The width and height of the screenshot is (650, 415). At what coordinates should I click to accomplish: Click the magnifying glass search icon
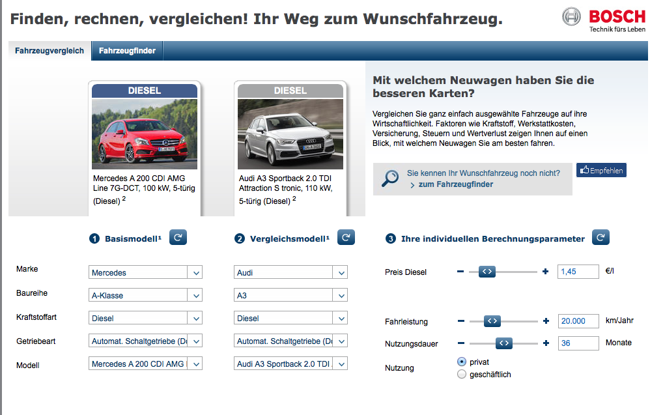[389, 179]
